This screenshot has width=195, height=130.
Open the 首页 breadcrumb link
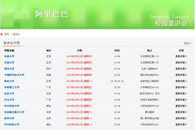[7, 34]
